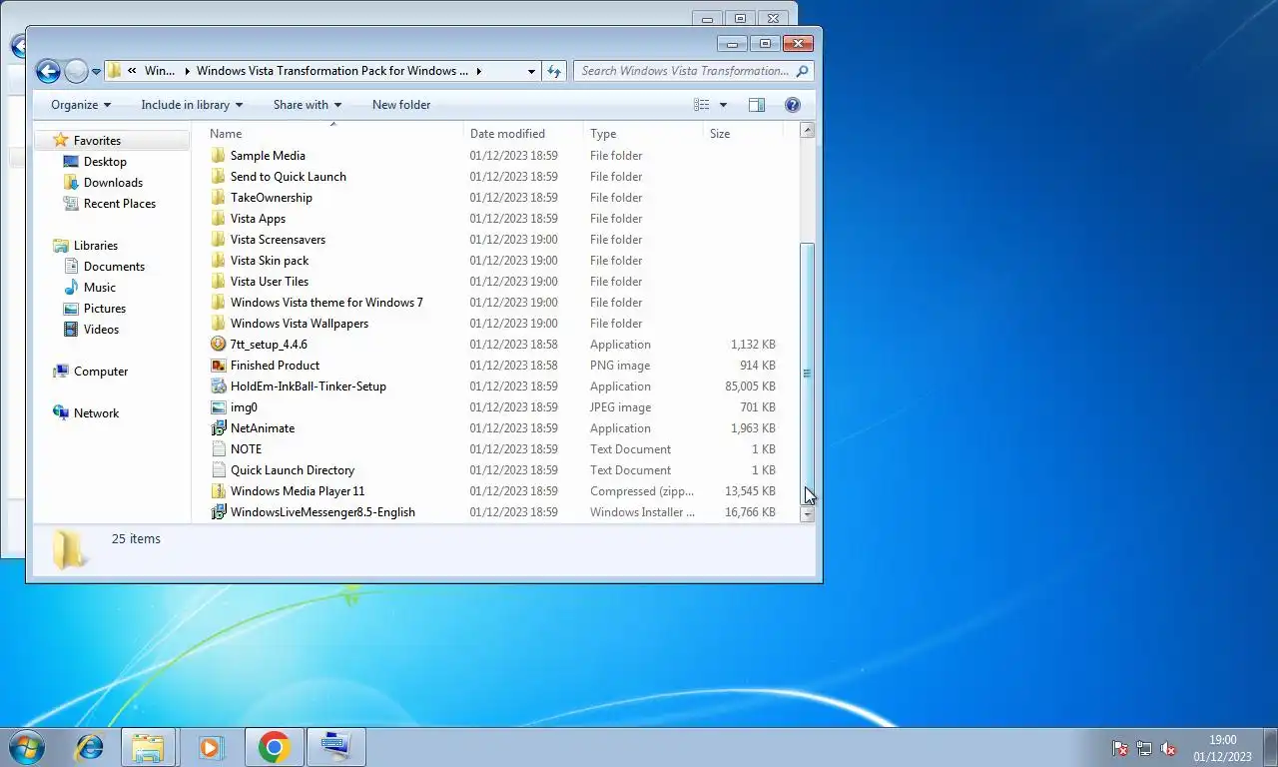Select the img0 JPEG image icon
Screen dimensions: 1278x767
click(219, 407)
